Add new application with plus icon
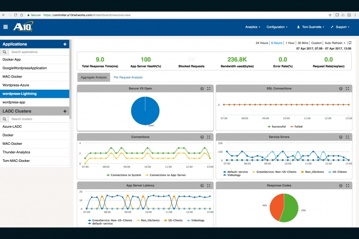The height and width of the screenshot is (239, 359). pyautogui.click(x=65, y=44)
